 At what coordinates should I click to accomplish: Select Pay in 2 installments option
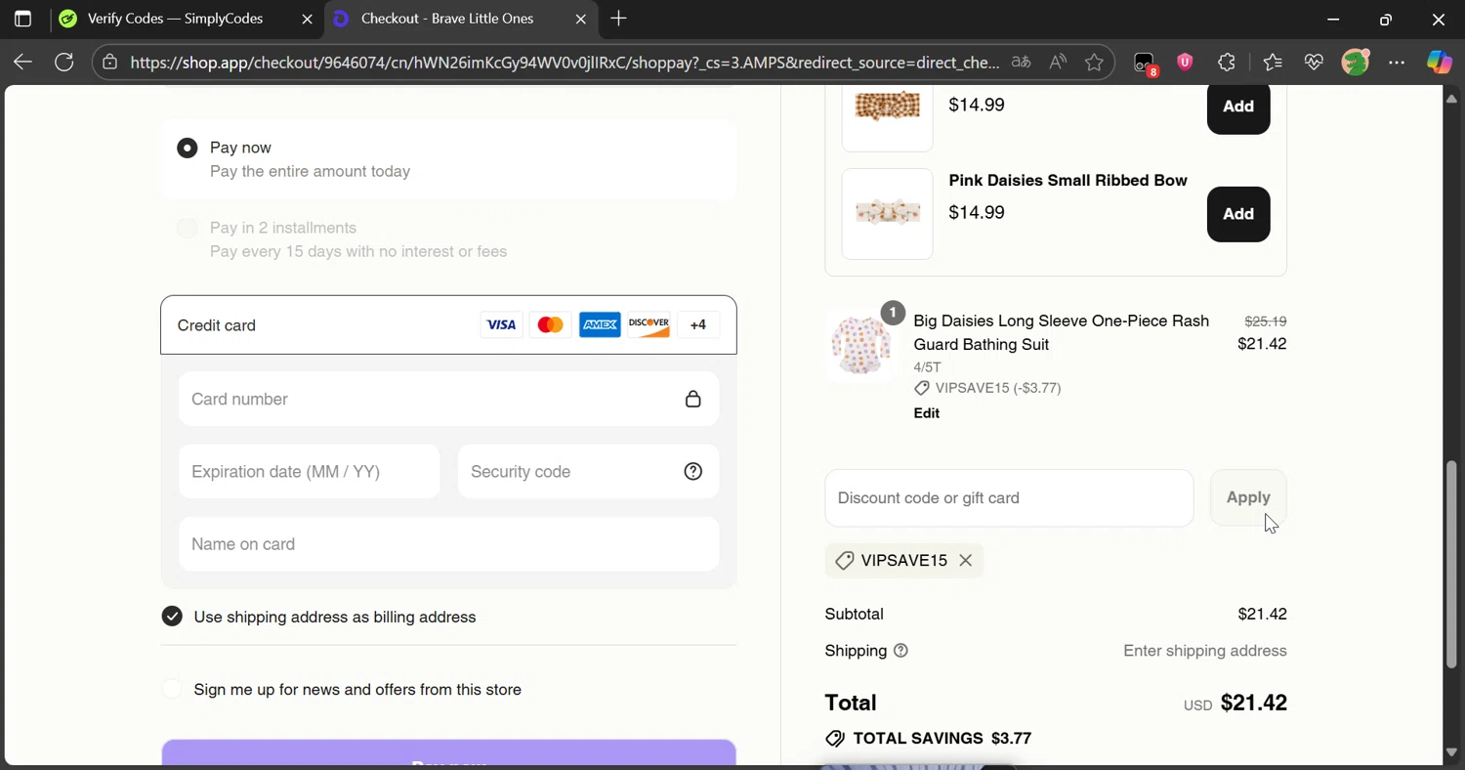click(x=187, y=229)
